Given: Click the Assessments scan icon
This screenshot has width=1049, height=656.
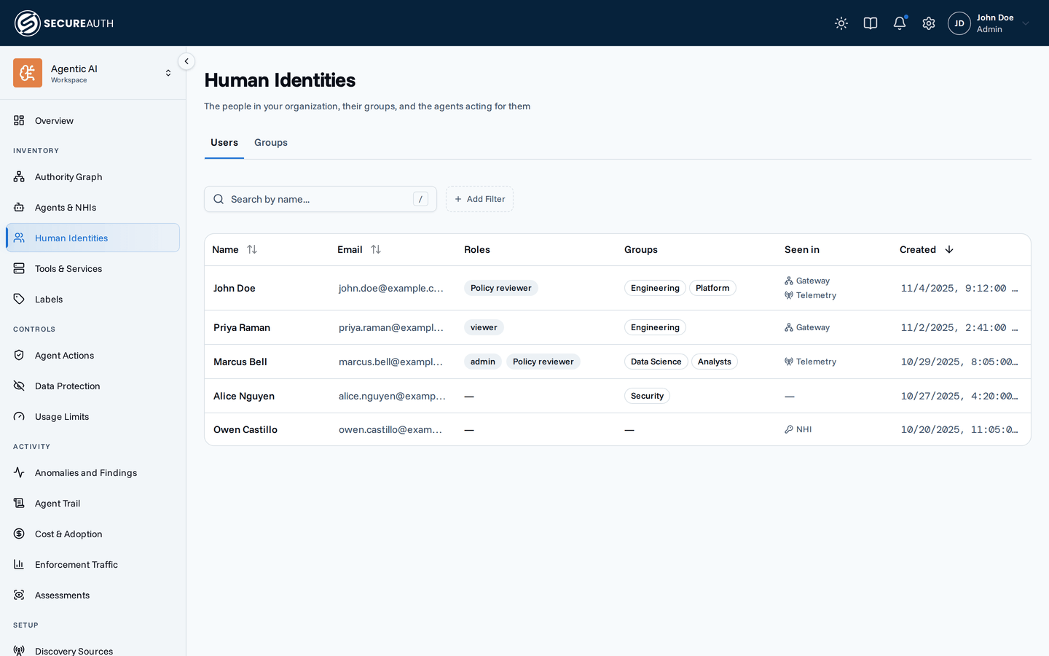Looking at the screenshot, I should point(19,596).
